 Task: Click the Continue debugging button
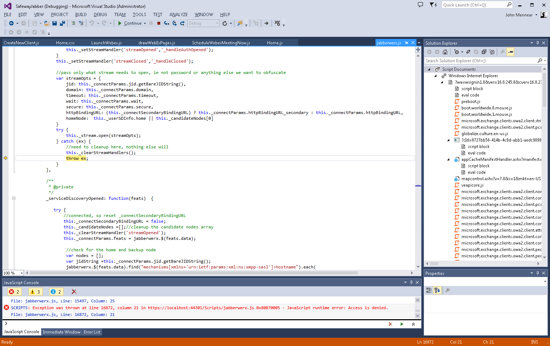(x=130, y=23)
